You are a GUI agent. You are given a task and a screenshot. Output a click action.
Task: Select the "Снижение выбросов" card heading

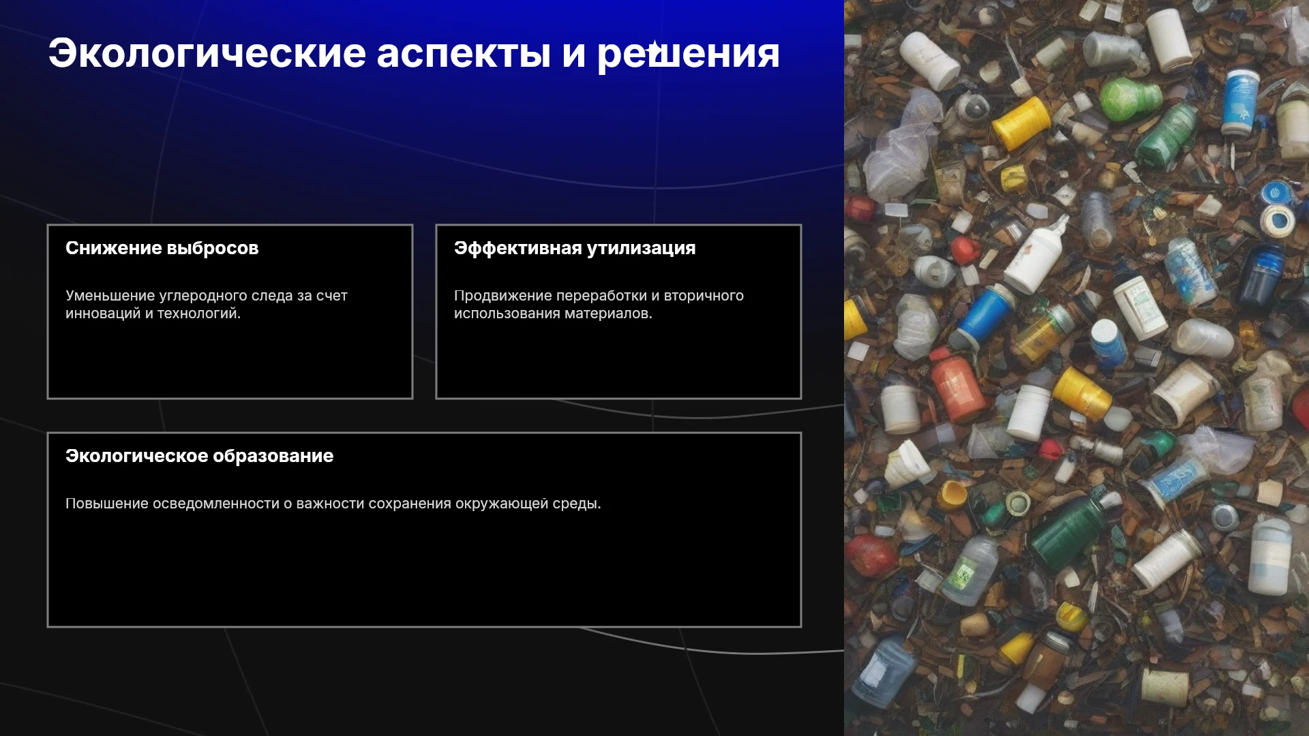(162, 248)
